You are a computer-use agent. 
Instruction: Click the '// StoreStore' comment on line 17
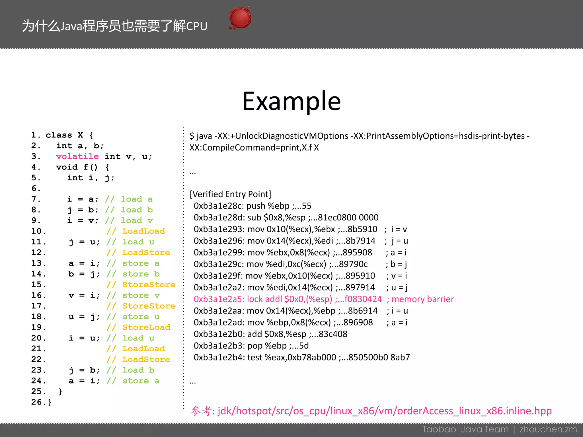click(141, 306)
